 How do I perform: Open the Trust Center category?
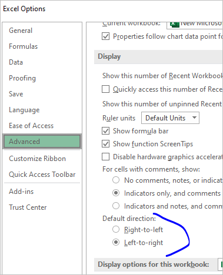(x=28, y=207)
